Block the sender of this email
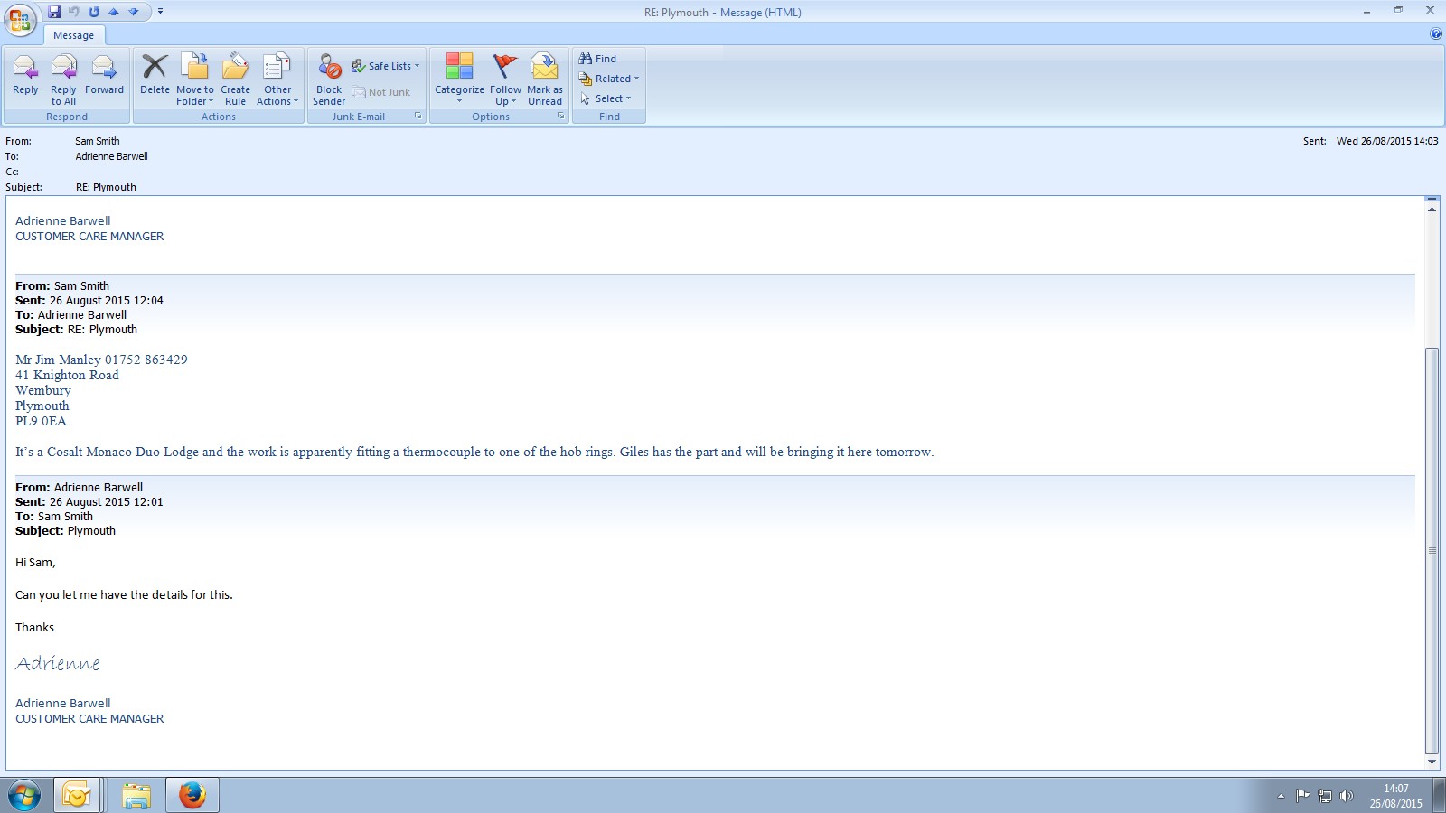The width and height of the screenshot is (1446, 813). (329, 79)
